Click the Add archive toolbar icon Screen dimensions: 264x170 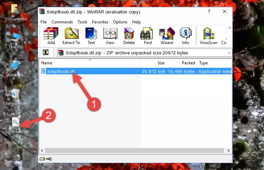tap(51, 36)
